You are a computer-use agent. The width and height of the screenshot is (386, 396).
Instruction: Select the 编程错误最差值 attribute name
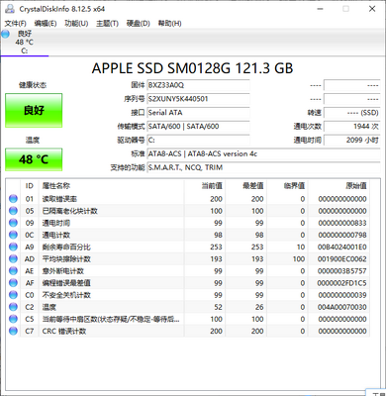pyautogui.click(x=66, y=283)
